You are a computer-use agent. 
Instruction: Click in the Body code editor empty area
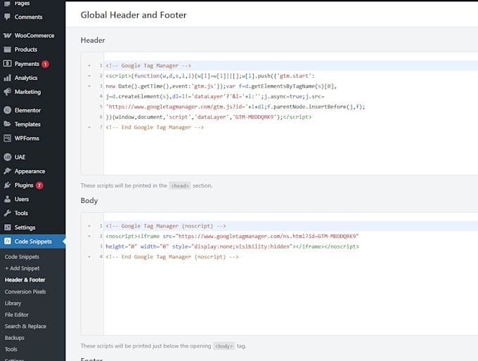pos(290,298)
